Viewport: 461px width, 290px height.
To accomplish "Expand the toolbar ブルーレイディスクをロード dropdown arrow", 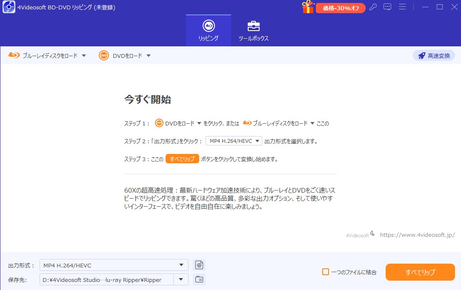I will [x=84, y=56].
